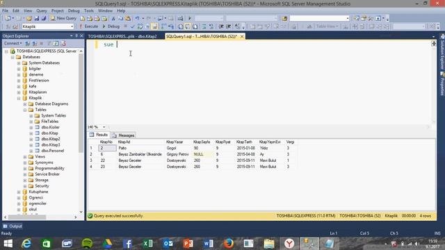Click the NULL cell in KitapSayfa column
The height and width of the screenshot is (250, 445).
click(202, 154)
